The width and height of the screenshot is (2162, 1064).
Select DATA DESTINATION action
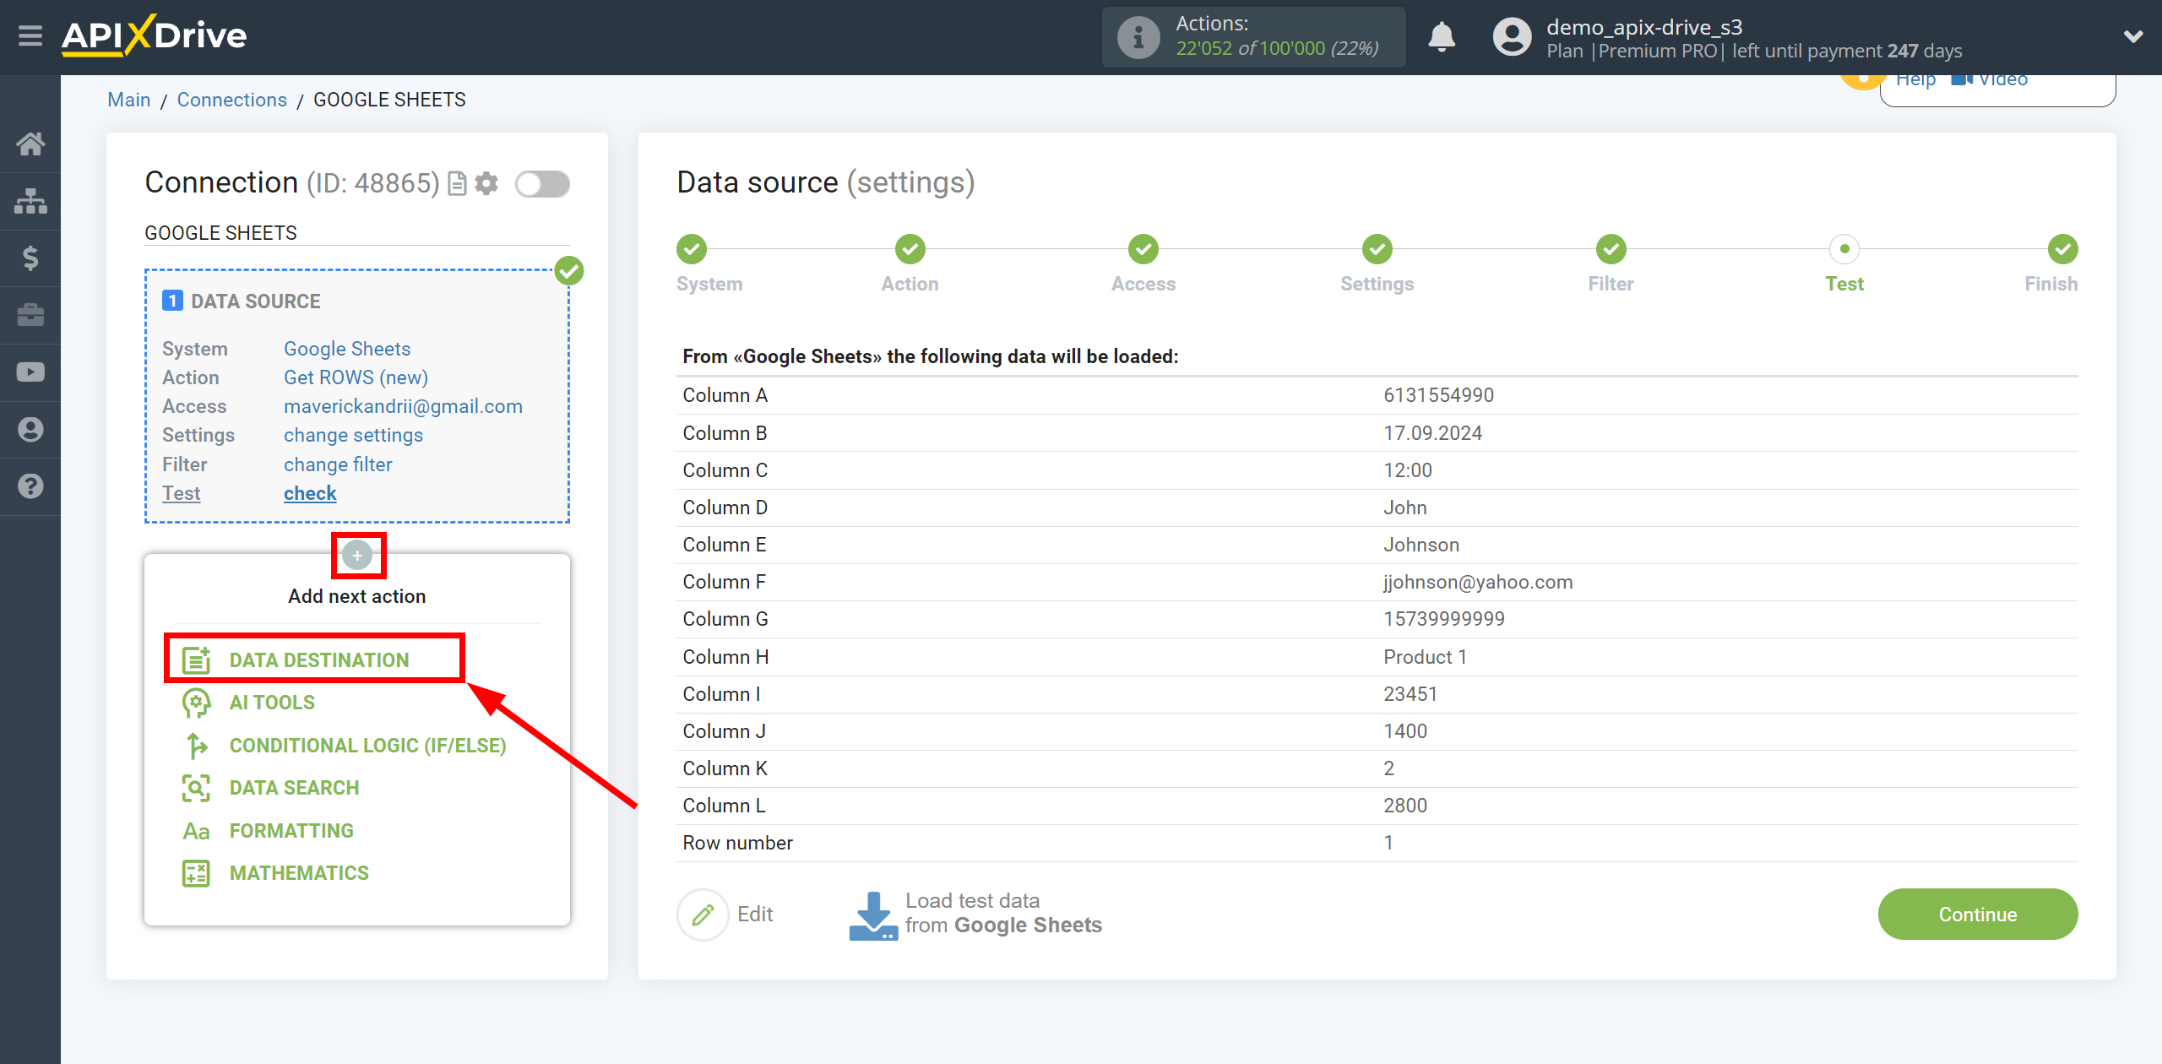tap(318, 660)
